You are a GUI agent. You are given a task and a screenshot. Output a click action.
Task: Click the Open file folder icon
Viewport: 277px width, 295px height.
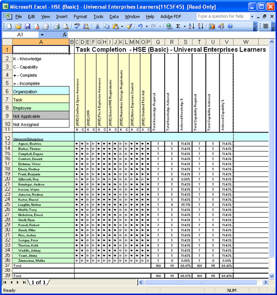point(19,26)
